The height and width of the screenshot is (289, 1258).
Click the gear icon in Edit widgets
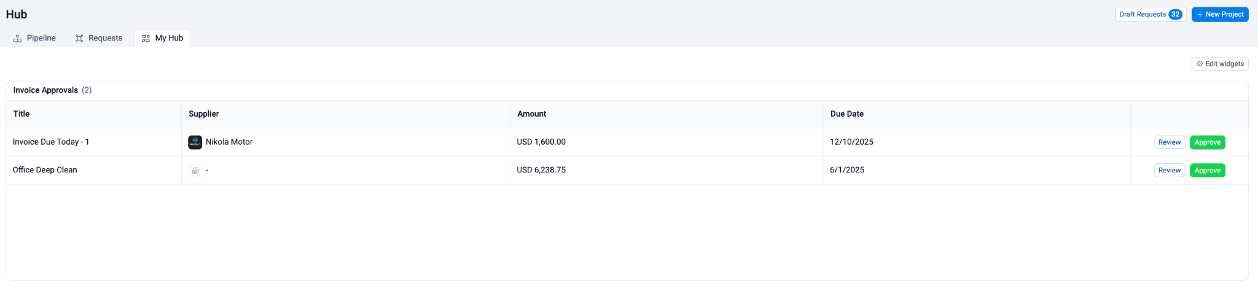pyautogui.click(x=1200, y=64)
